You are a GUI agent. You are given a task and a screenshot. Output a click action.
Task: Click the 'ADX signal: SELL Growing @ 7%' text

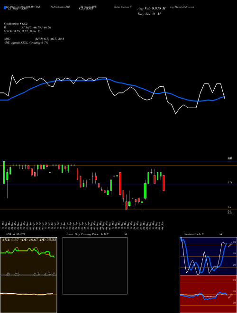coord(26,43)
